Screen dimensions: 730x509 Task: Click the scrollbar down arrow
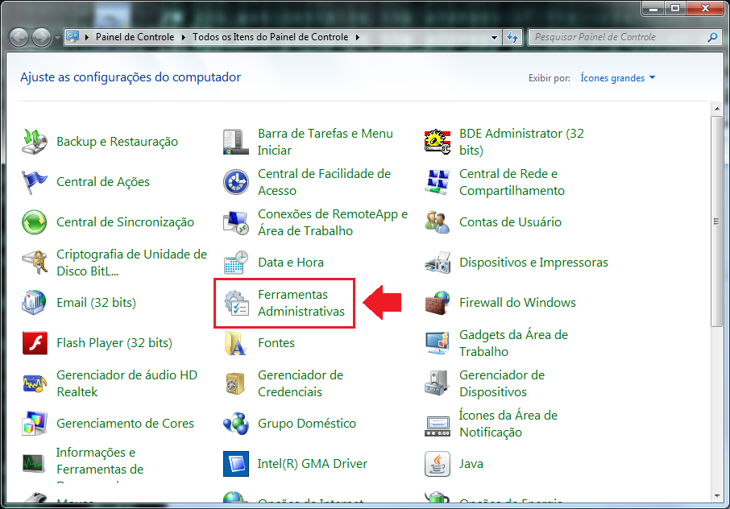click(716, 496)
